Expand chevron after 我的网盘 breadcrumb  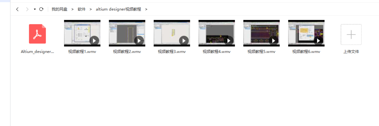pyautogui.click(x=72, y=9)
